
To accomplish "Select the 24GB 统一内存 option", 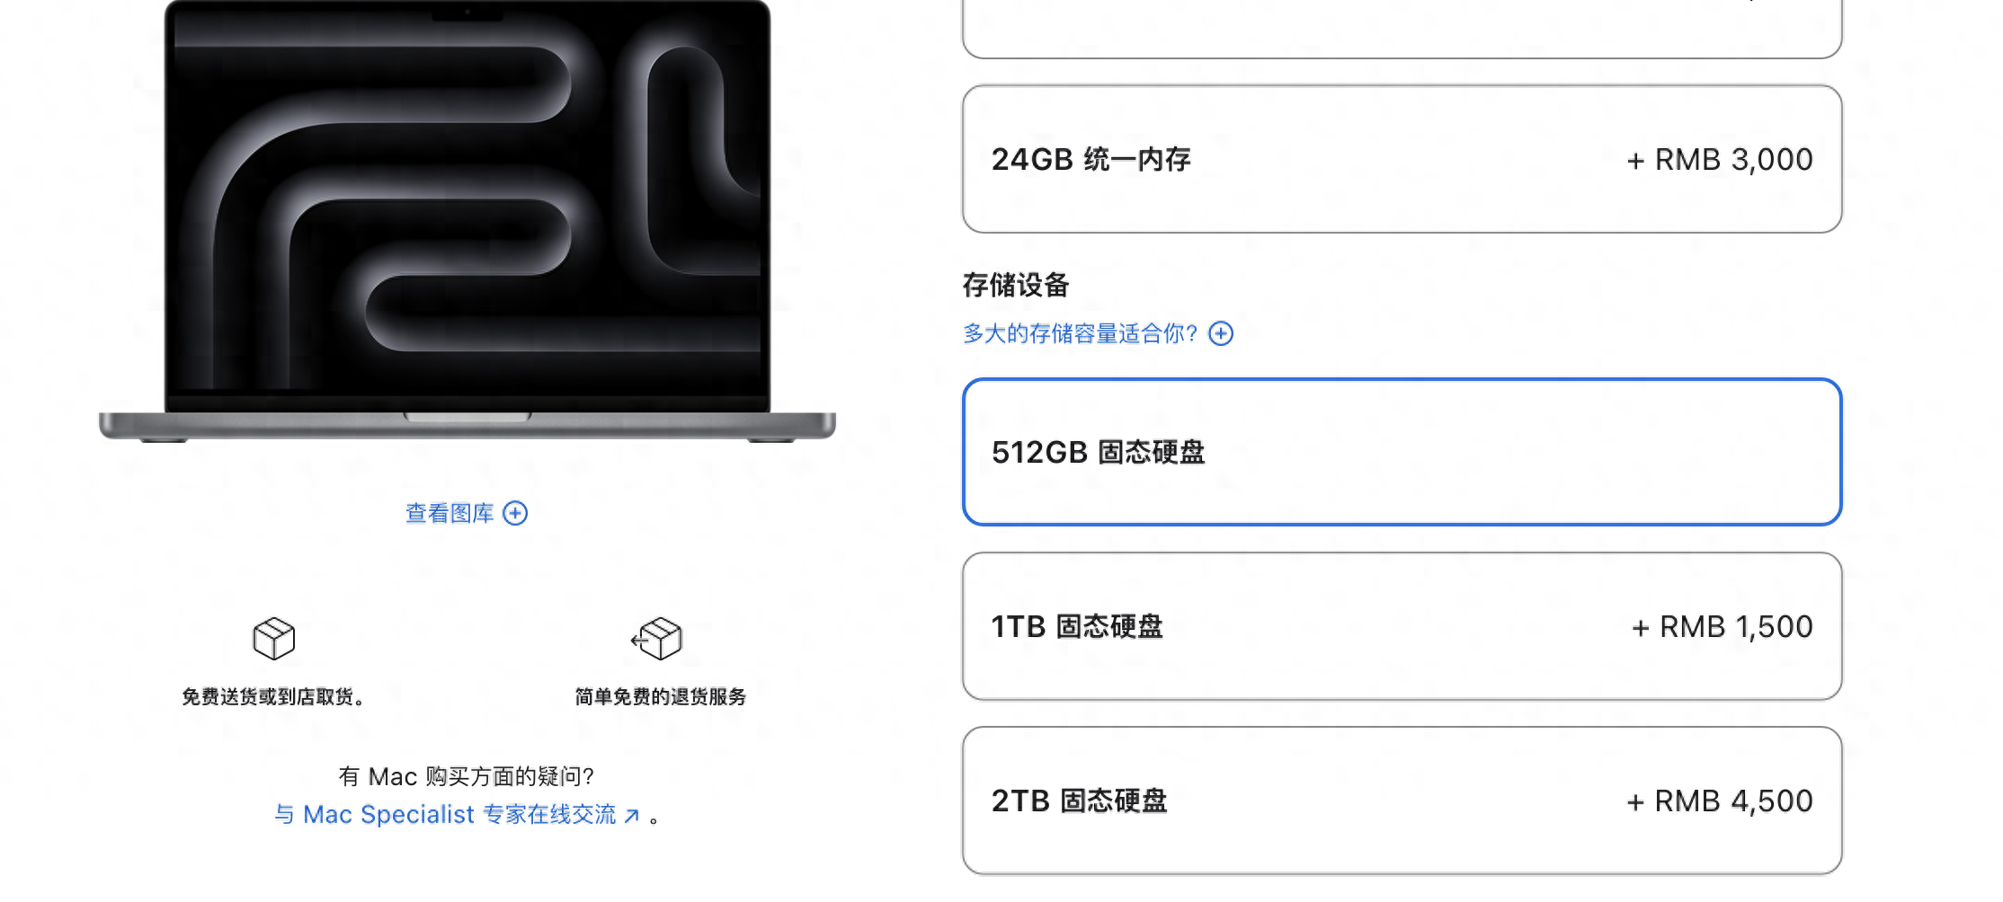I will click(x=1402, y=159).
